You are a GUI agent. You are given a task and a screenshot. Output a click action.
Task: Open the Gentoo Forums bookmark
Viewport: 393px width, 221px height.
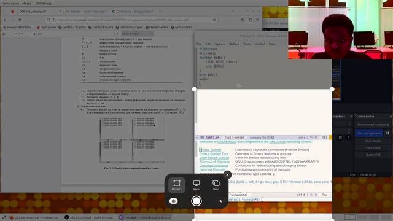click(101, 27)
